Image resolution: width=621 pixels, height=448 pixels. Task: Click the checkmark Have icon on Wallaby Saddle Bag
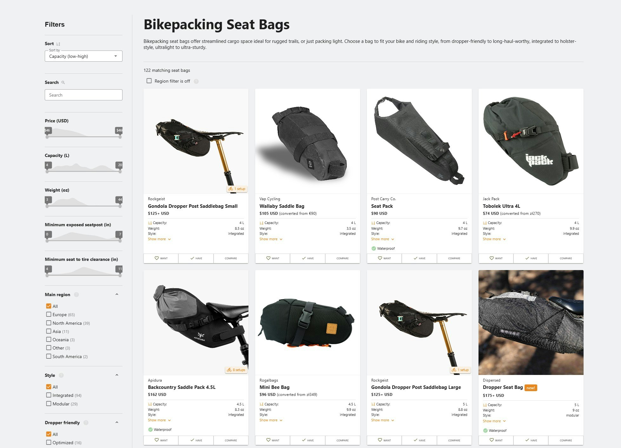pos(304,258)
